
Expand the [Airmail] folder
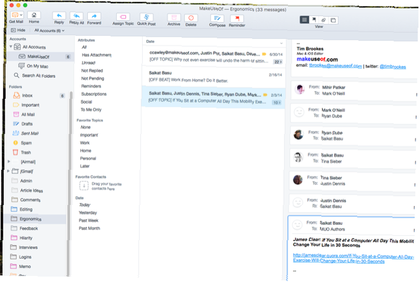[x=9, y=162]
